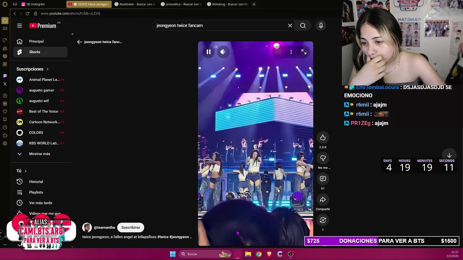
Task: Open X (Twitter) in the Opera sidebar
Action: [x=5, y=84]
